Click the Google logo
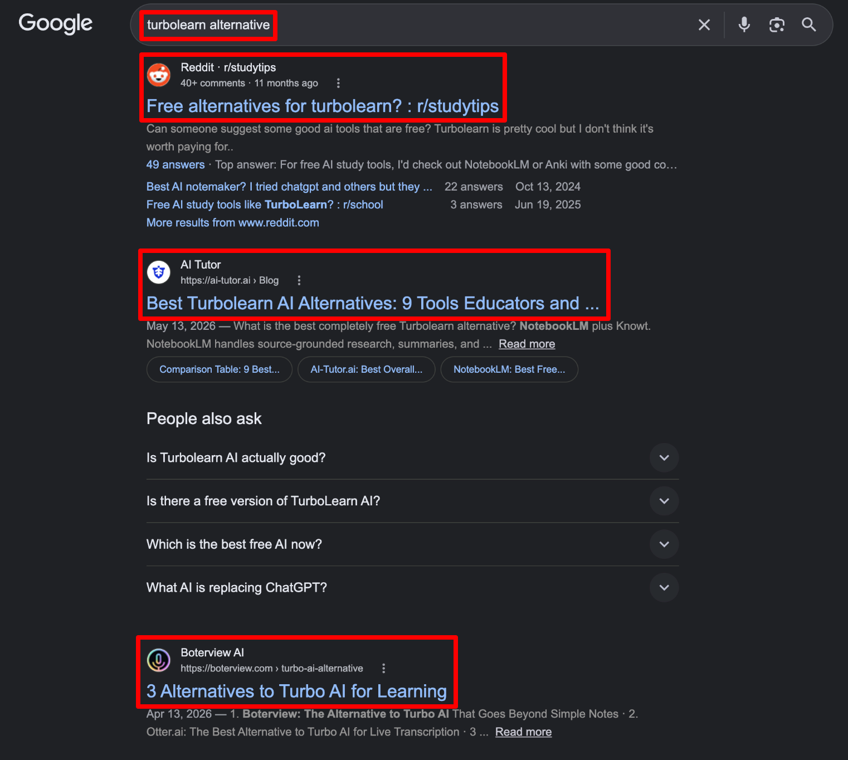This screenshot has width=848, height=760. tap(56, 23)
